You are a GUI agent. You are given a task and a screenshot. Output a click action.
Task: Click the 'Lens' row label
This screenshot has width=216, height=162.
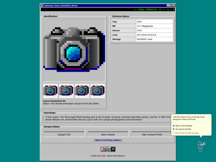click(124, 35)
